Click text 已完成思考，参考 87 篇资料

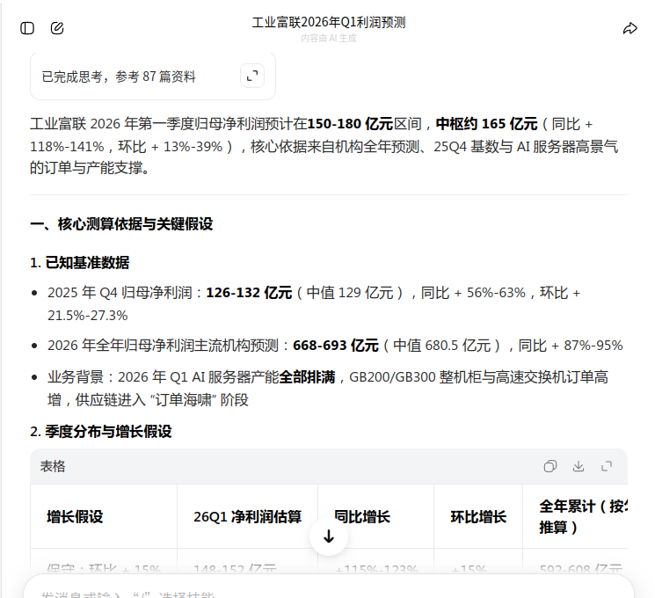[119, 77]
